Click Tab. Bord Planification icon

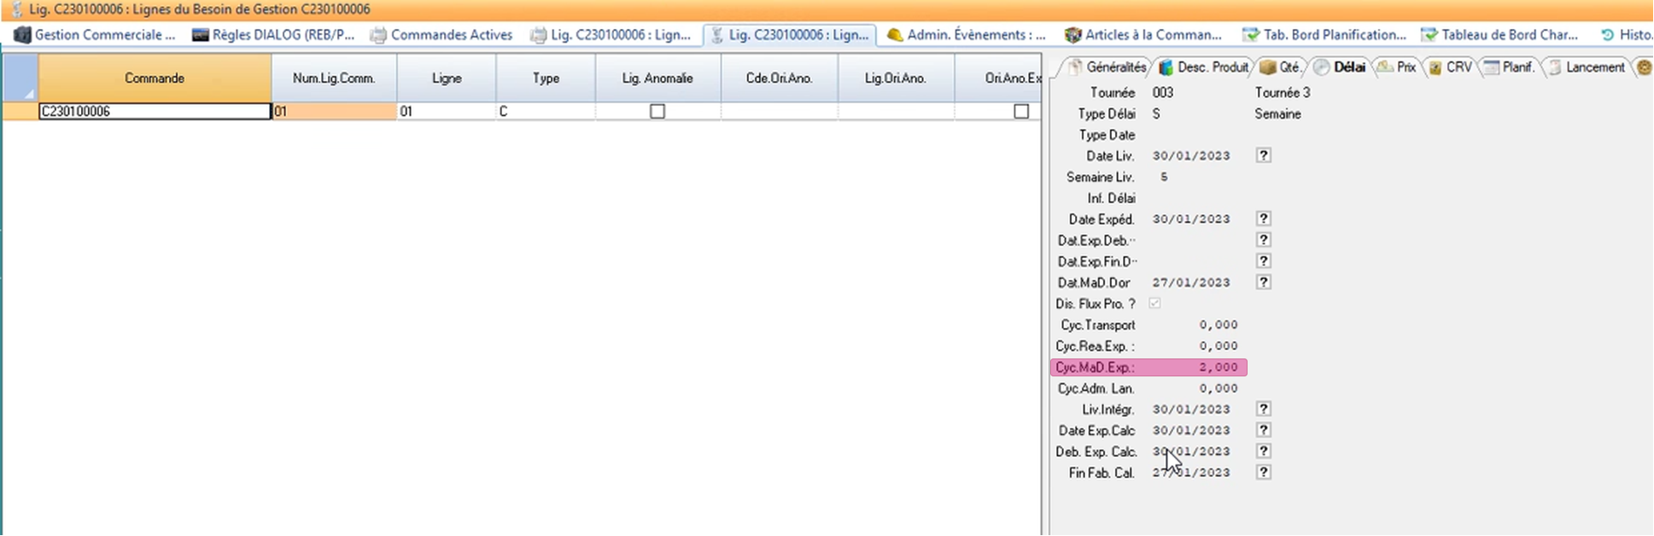[1251, 35]
